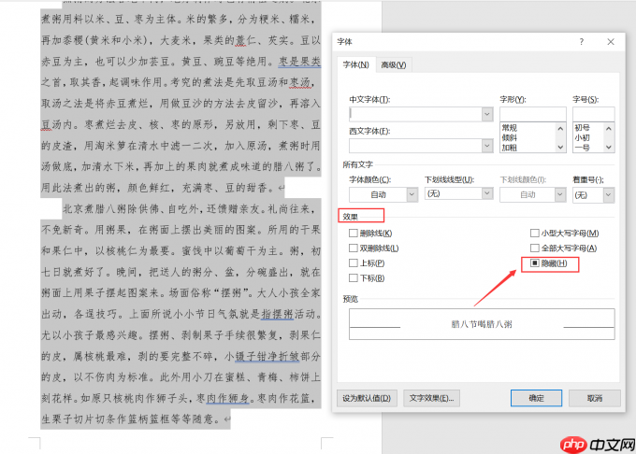Viewport: 636px width, 454px height.
Task: Click the 字形 text field
Action: 532,114
